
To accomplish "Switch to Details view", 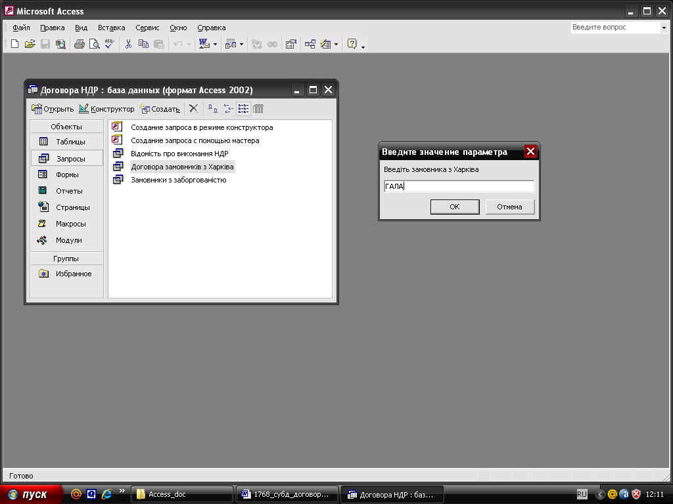I will pyautogui.click(x=258, y=109).
